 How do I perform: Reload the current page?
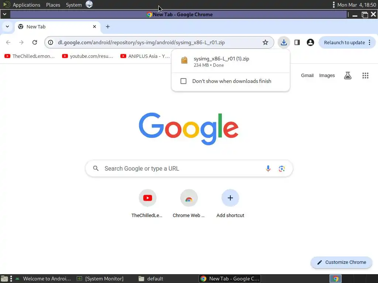[35, 42]
